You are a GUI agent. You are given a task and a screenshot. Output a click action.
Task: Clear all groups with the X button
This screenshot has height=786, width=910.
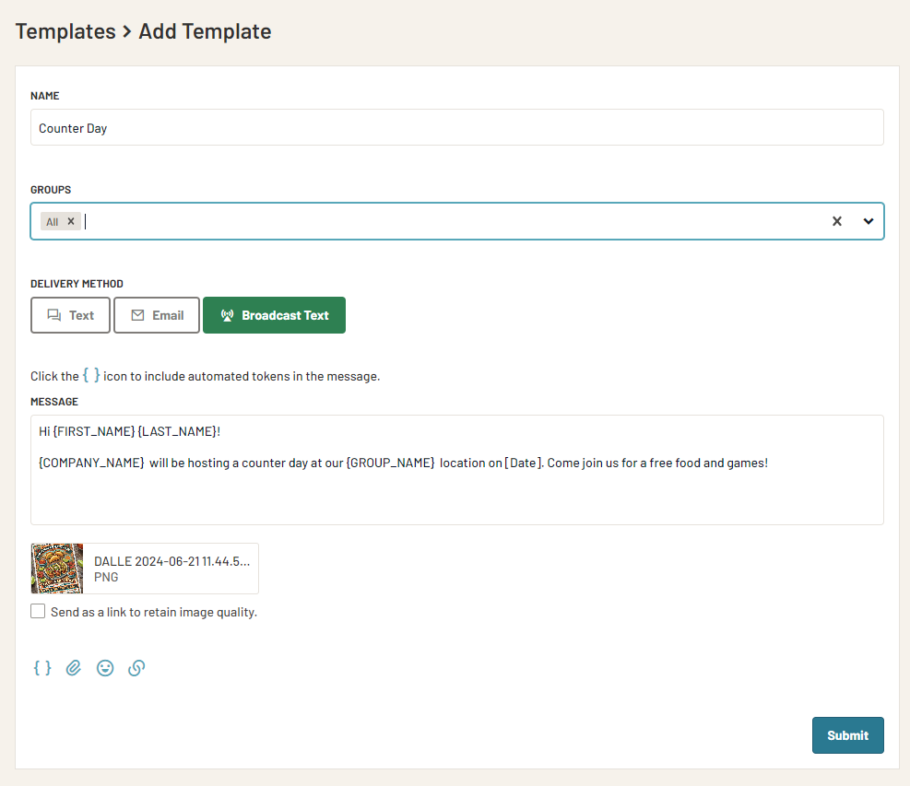pyautogui.click(x=837, y=221)
